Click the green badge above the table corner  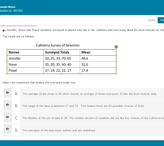[x=116, y=47]
